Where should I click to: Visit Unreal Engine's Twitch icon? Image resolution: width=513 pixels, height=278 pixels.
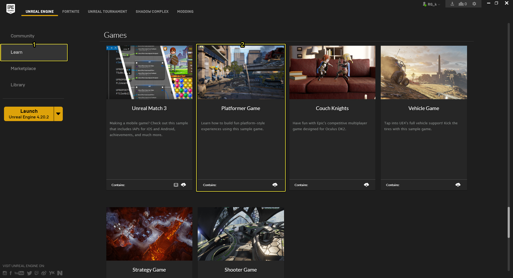click(37, 273)
